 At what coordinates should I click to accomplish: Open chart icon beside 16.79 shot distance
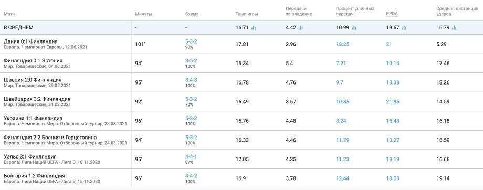click(x=454, y=28)
